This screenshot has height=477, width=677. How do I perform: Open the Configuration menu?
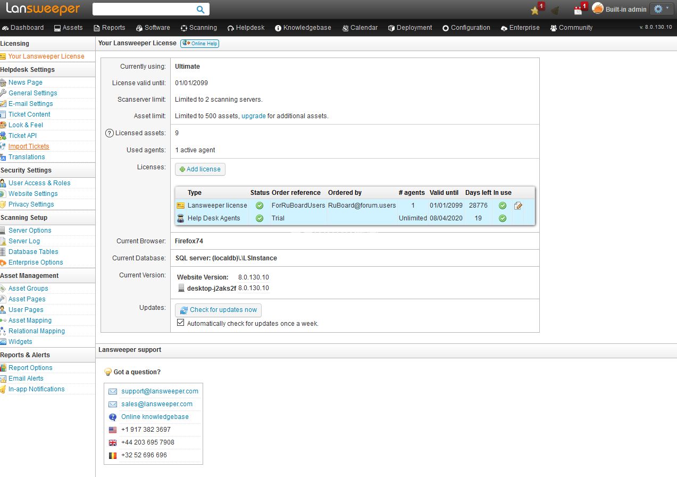[x=466, y=28]
